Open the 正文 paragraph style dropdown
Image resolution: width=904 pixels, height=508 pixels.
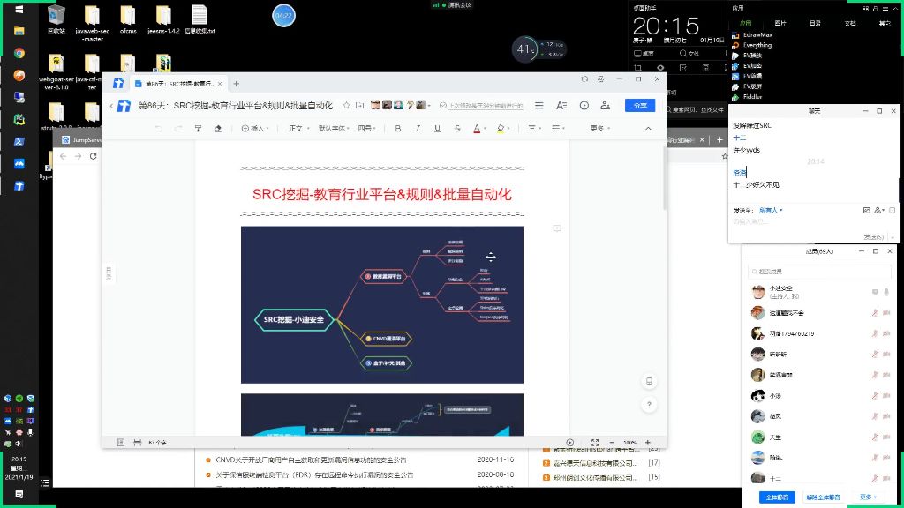click(x=298, y=129)
